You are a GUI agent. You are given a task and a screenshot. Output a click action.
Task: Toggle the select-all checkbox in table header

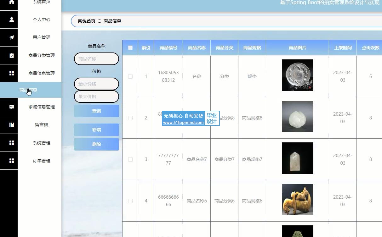click(130, 48)
